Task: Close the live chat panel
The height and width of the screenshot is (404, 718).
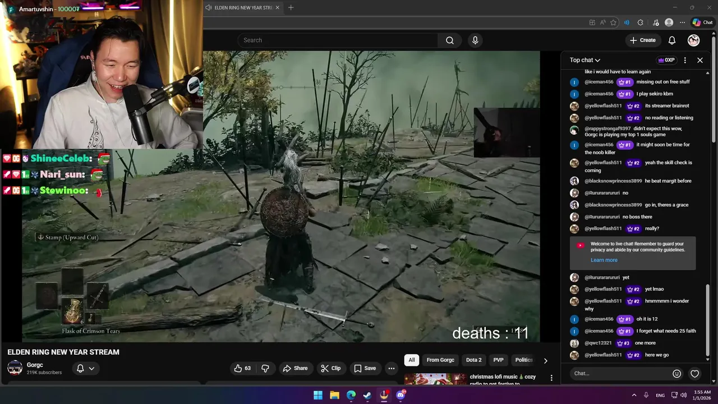Action: coord(700,60)
